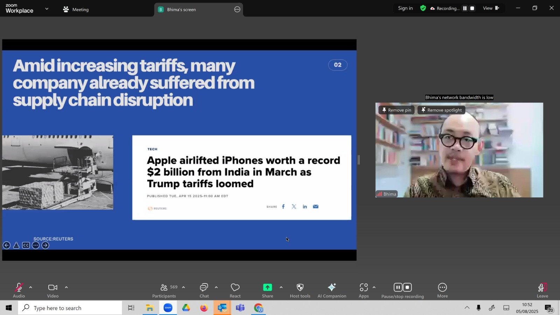
Task: Pause recording from the top bar
Action: click(x=465, y=8)
